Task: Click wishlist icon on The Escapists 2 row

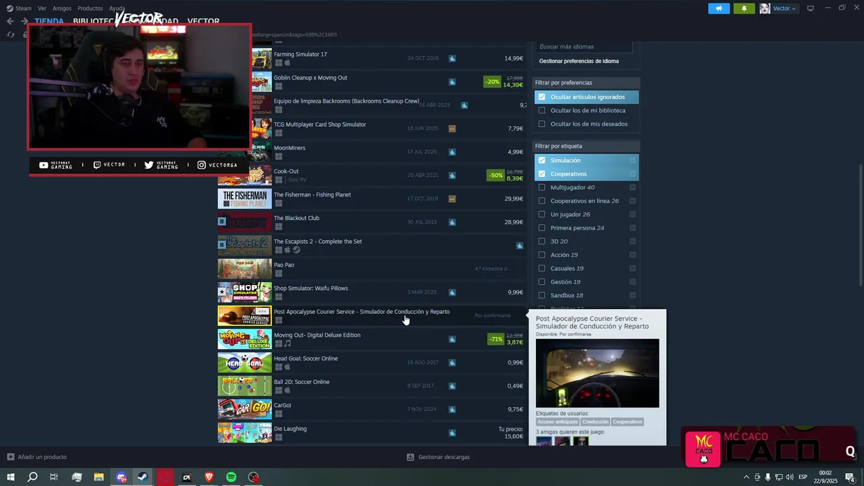Action: (520, 246)
